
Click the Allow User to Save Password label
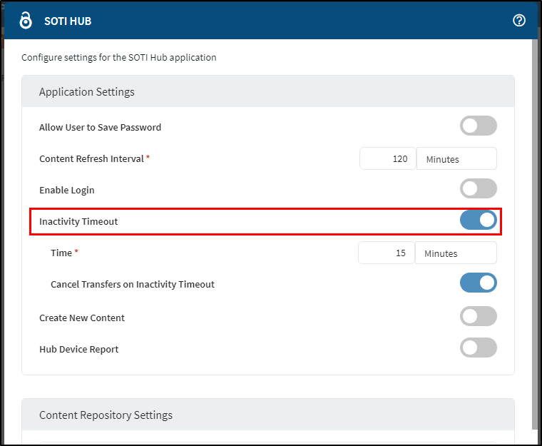[100, 127]
